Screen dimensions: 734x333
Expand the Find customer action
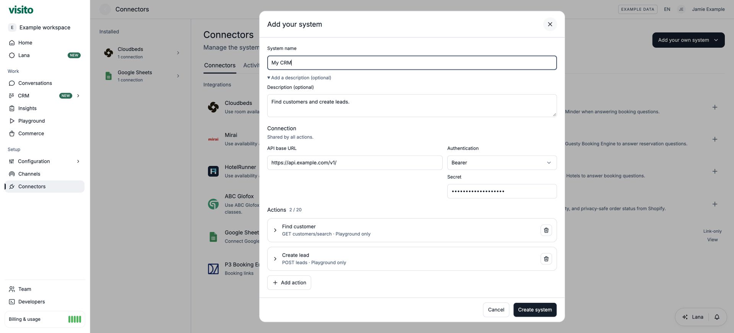click(x=275, y=230)
